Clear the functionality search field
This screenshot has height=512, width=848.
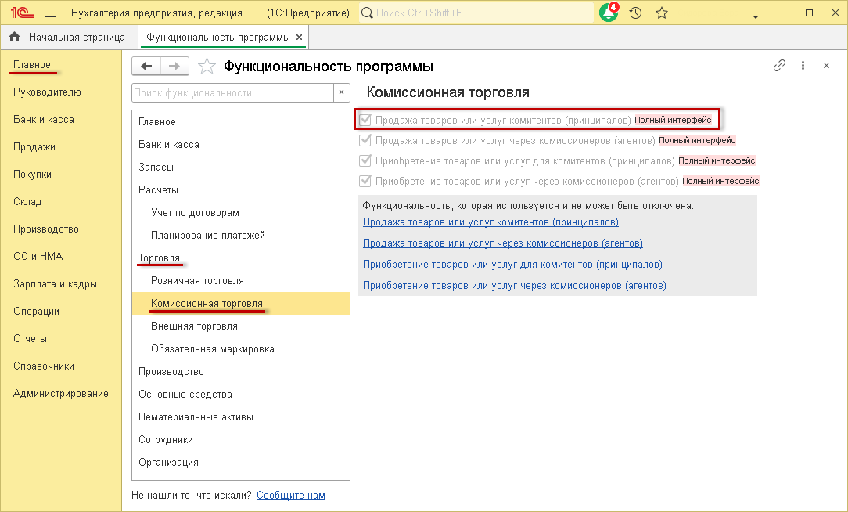tap(342, 92)
